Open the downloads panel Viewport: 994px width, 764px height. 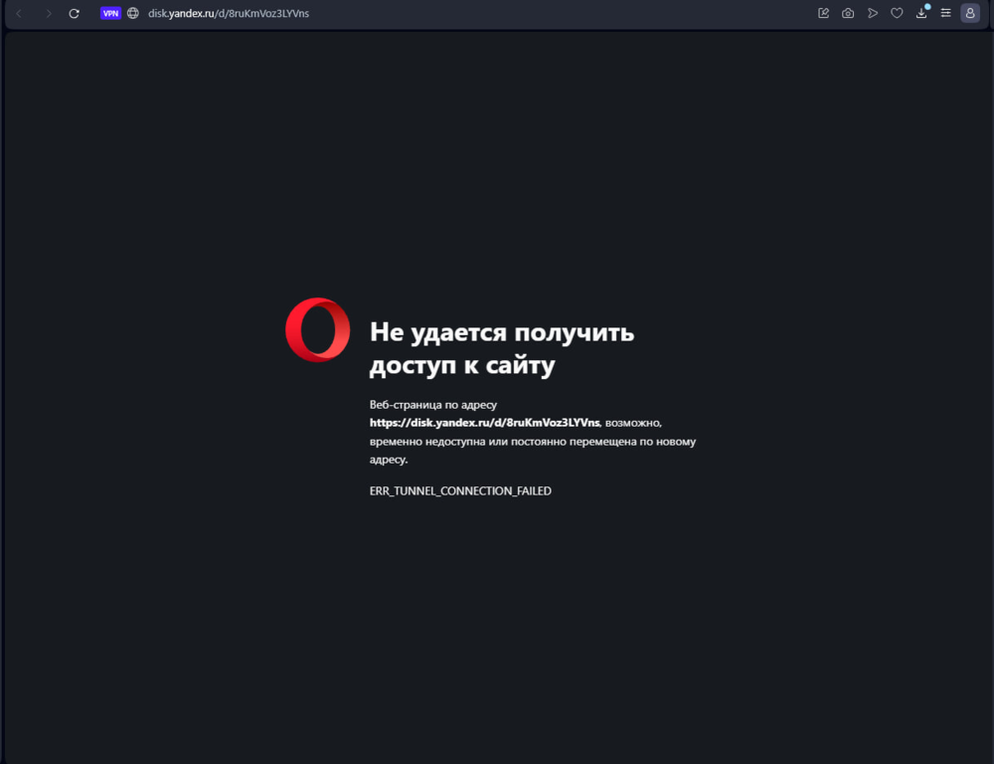(921, 13)
